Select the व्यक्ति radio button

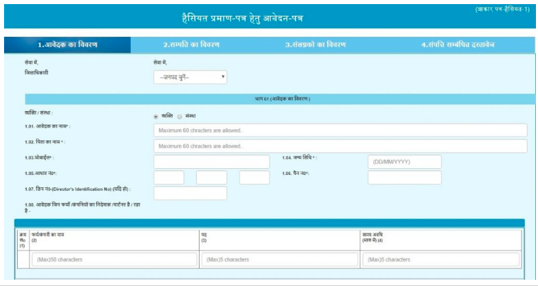(157, 116)
